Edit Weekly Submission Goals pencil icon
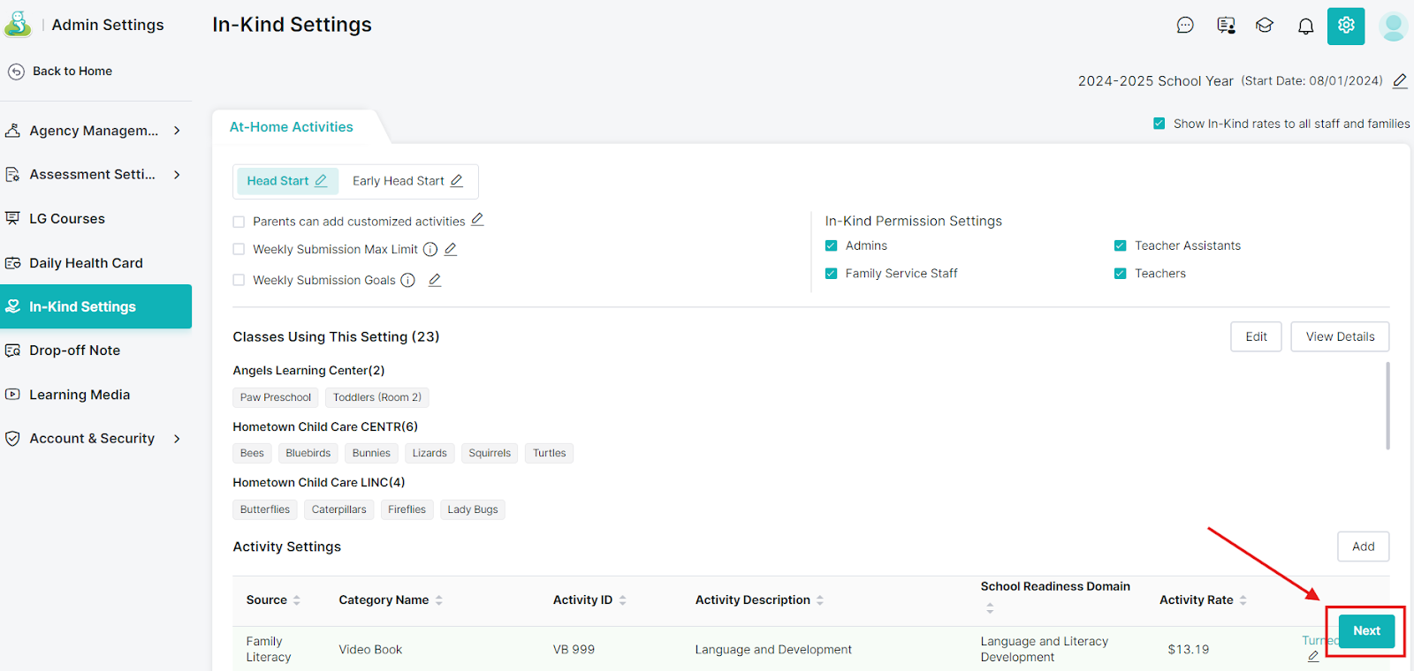This screenshot has width=1414, height=671. [x=435, y=280]
